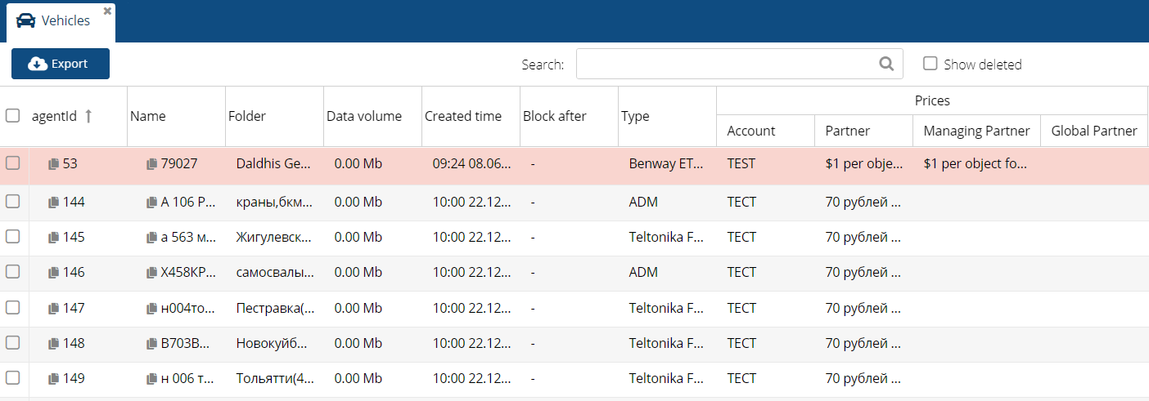Click copy icon next to agentId 148
Screen dimensions: 1149x401
(53, 344)
